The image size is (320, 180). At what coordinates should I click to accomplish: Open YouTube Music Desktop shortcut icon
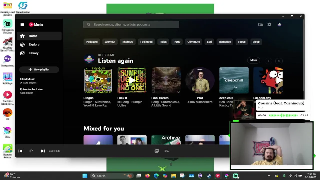pos(7,97)
